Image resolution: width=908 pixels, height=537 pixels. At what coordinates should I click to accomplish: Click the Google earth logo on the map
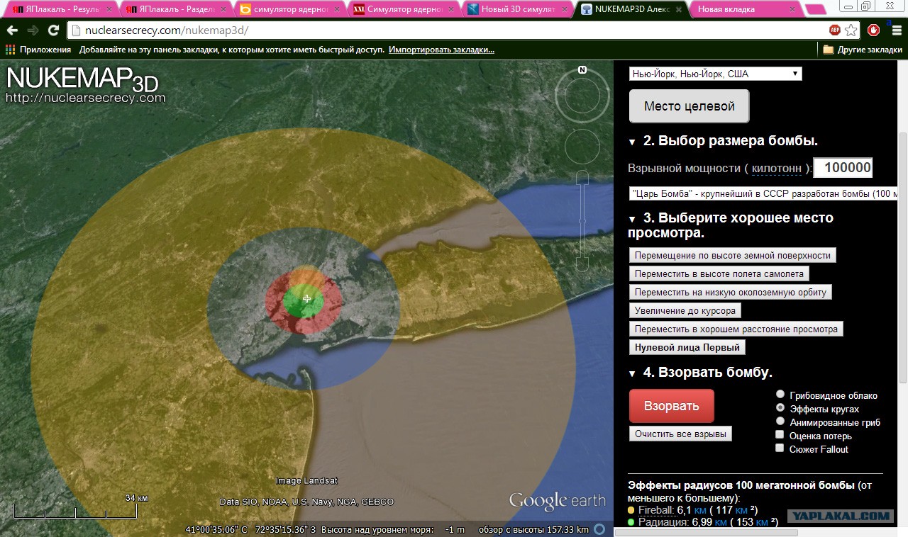[x=557, y=500]
